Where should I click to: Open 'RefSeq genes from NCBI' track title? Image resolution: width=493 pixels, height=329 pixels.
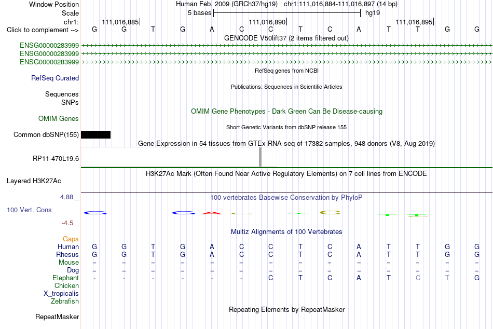point(286,71)
